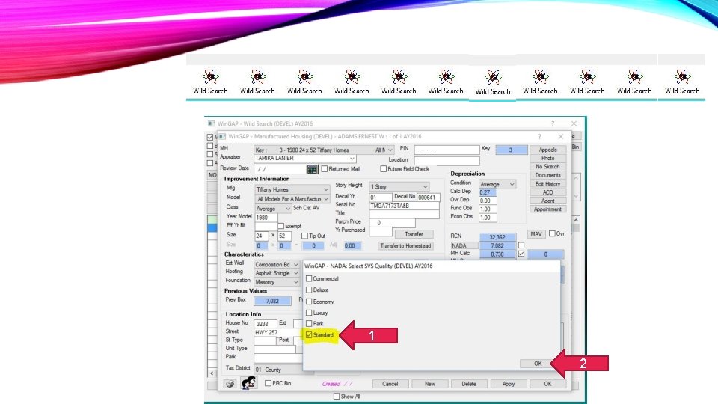
Task: Click the New button
Action: tap(429, 384)
